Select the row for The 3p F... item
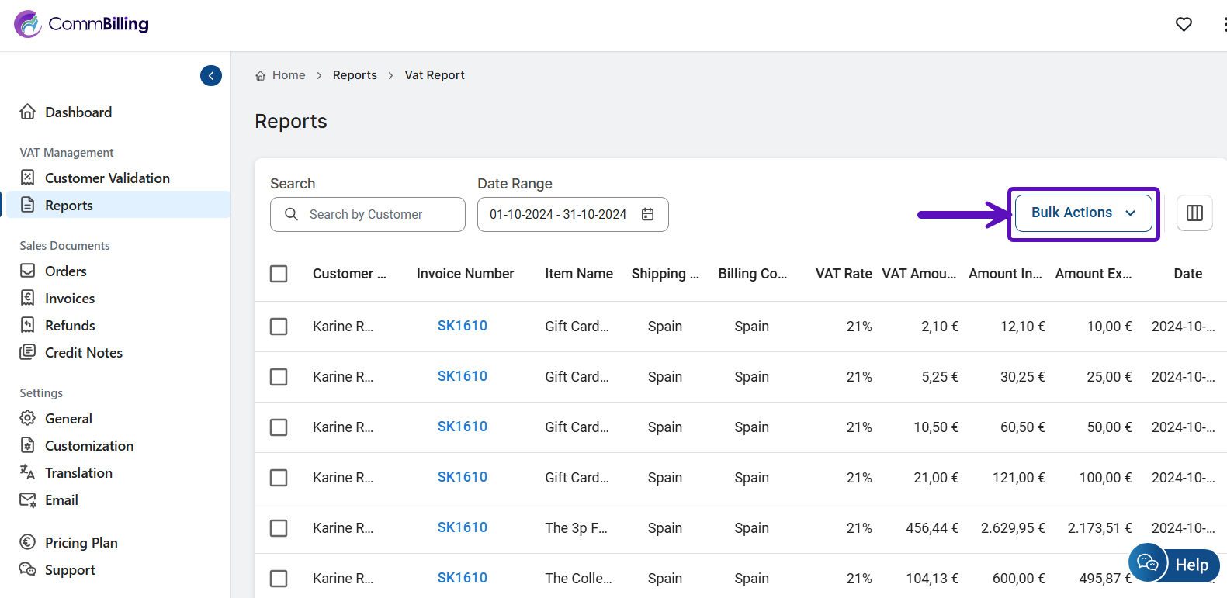The image size is (1227, 598). [x=279, y=528]
